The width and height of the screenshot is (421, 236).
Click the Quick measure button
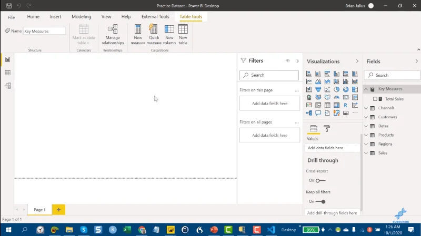pyautogui.click(x=154, y=34)
